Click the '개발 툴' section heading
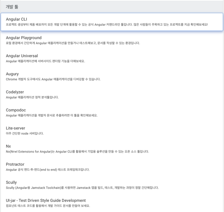This screenshot has height=212, width=224. [x=12, y=7]
